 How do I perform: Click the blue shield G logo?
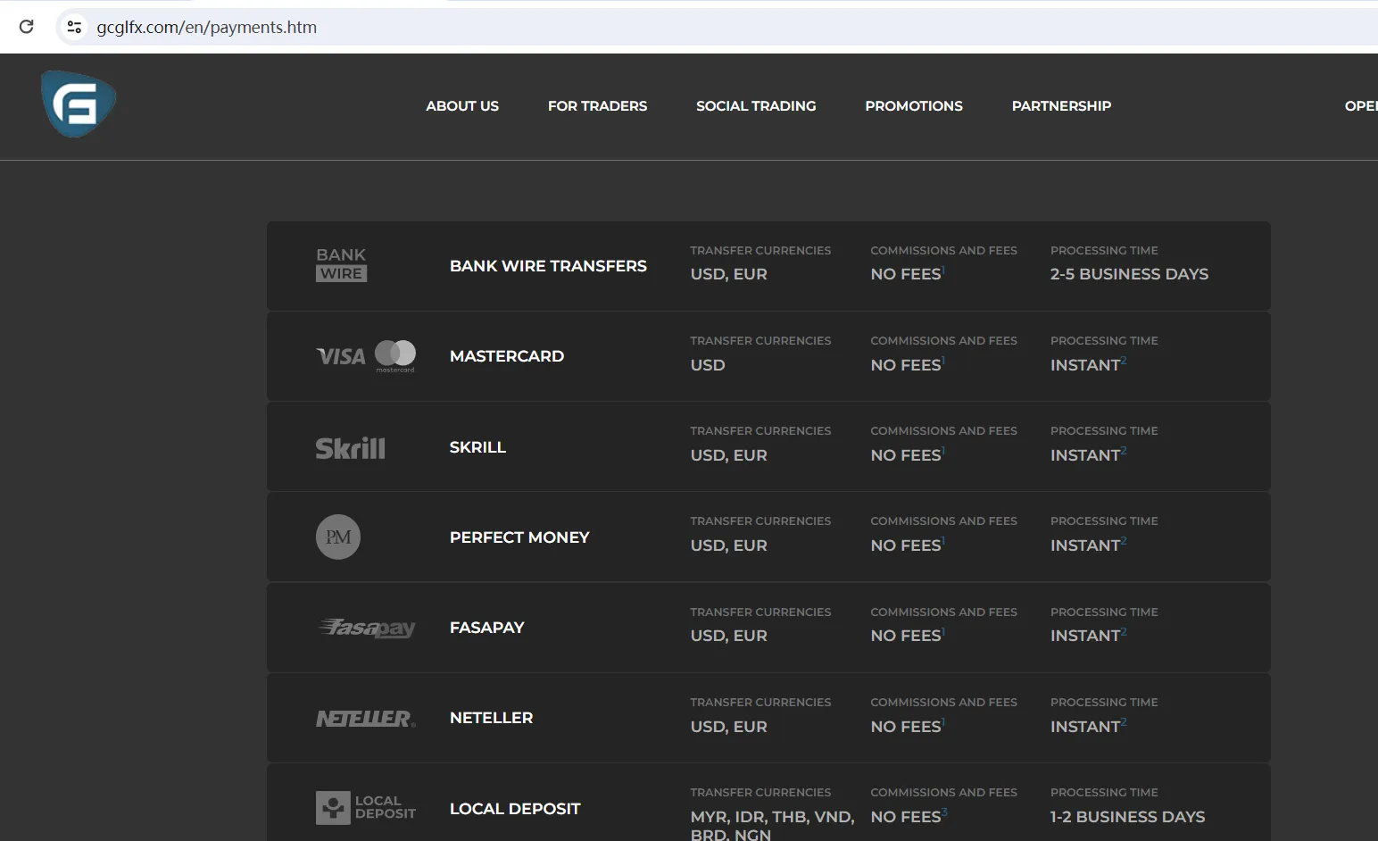[79, 104]
